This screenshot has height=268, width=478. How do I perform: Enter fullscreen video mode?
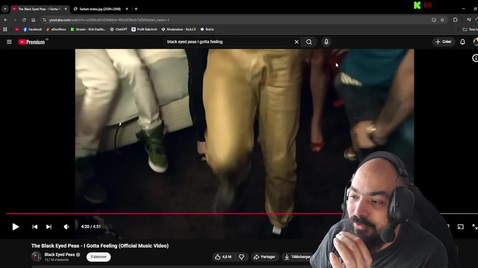tap(475, 227)
